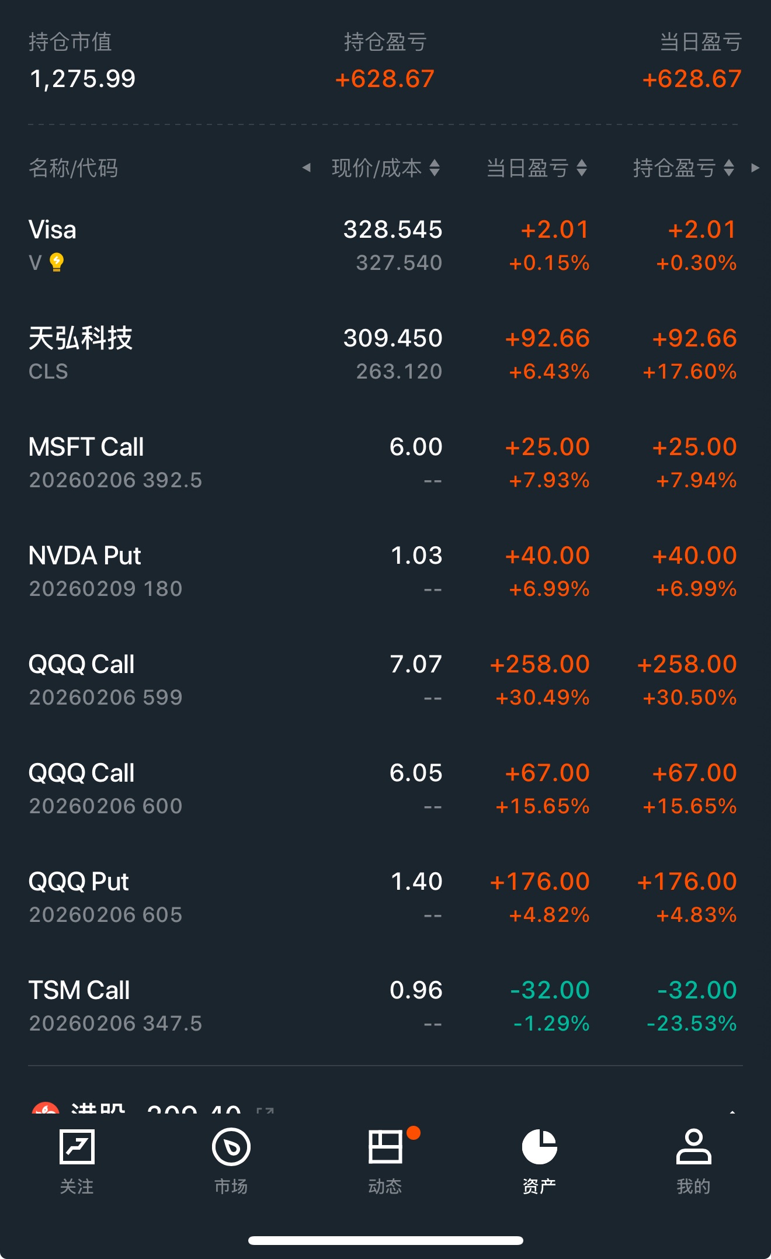Image resolution: width=771 pixels, height=1259 pixels.
Task: Tap the 市场 compass icon
Action: pyautogui.click(x=231, y=1147)
